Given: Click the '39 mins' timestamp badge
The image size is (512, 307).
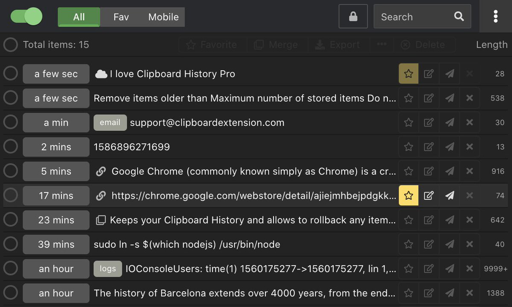Looking at the screenshot, I should (x=56, y=244).
